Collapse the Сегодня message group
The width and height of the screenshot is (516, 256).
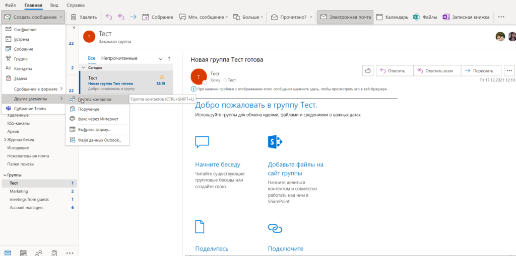tap(83, 67)
